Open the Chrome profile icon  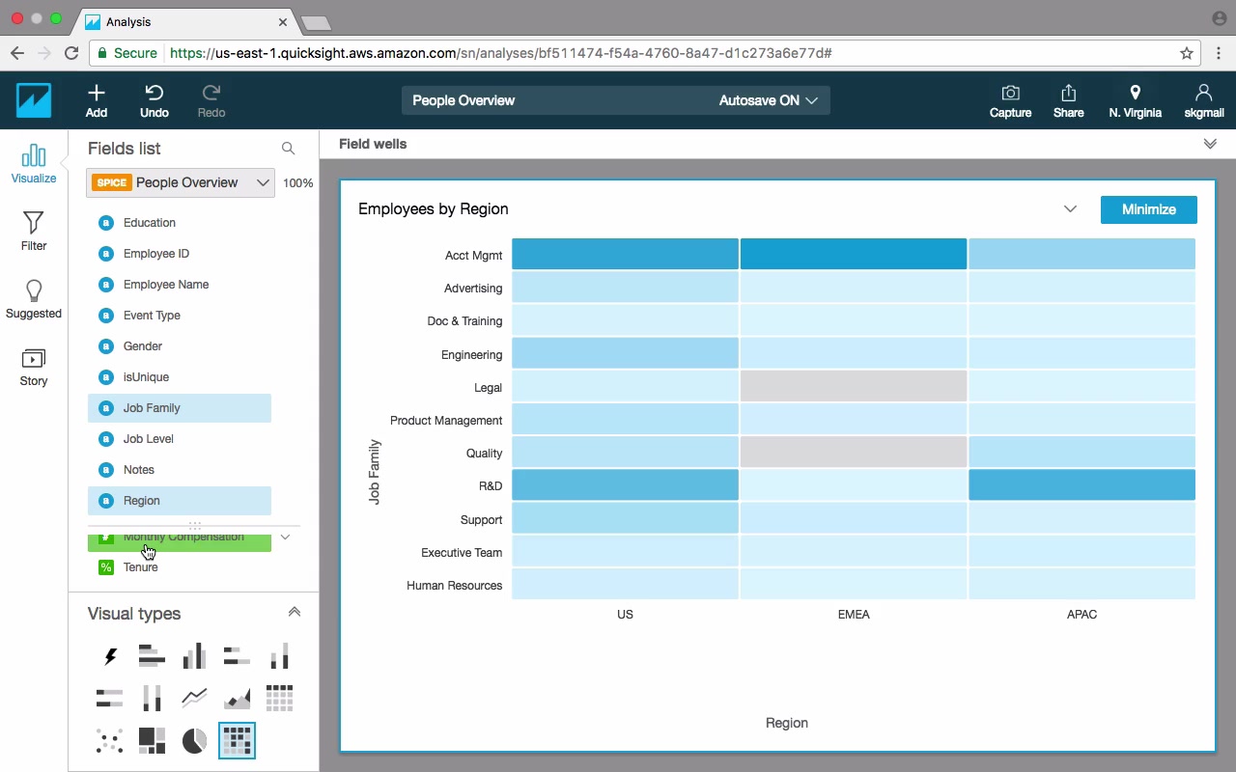pos(1219,18)
